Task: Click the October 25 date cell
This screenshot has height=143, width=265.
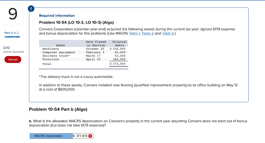Action: coord(95,49)
